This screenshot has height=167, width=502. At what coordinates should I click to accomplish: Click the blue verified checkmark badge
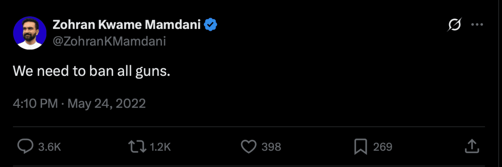210,25
